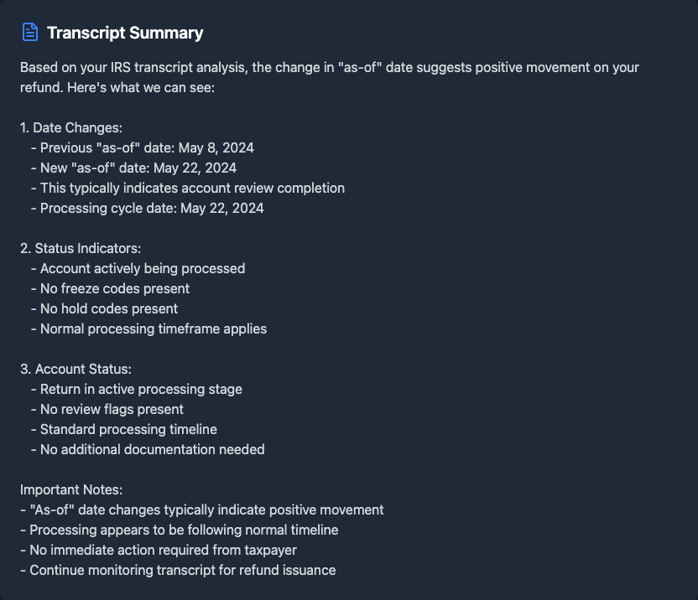Click the 'Date Changes' section title
Screen dimensions: 698x600
(x=71, y=127)
